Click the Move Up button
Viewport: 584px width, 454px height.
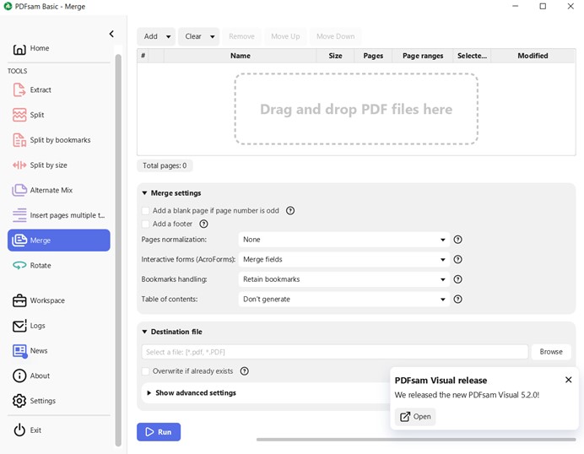point(285,36)
